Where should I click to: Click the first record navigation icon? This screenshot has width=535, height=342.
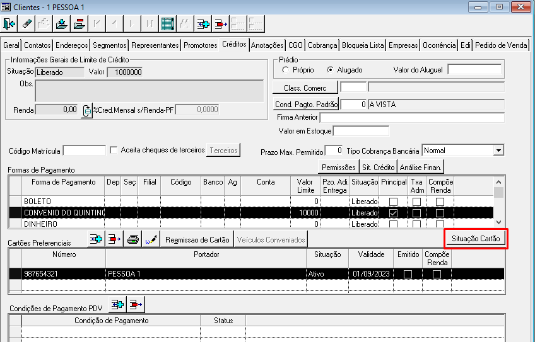[x=97, y=24]
